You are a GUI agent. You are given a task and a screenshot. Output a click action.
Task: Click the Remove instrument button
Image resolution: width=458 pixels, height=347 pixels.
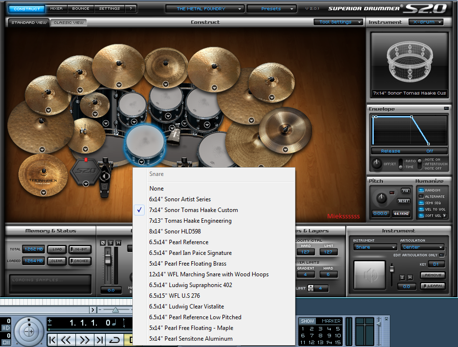(433, 275)
